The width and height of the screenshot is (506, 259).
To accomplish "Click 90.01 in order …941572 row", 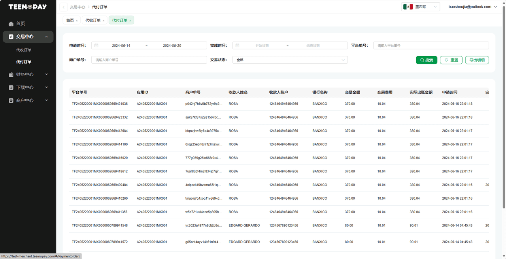I will pyautogui.click(x=413, y=242).
